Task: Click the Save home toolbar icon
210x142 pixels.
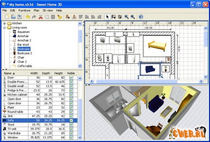Action: [x=19, y=17]
